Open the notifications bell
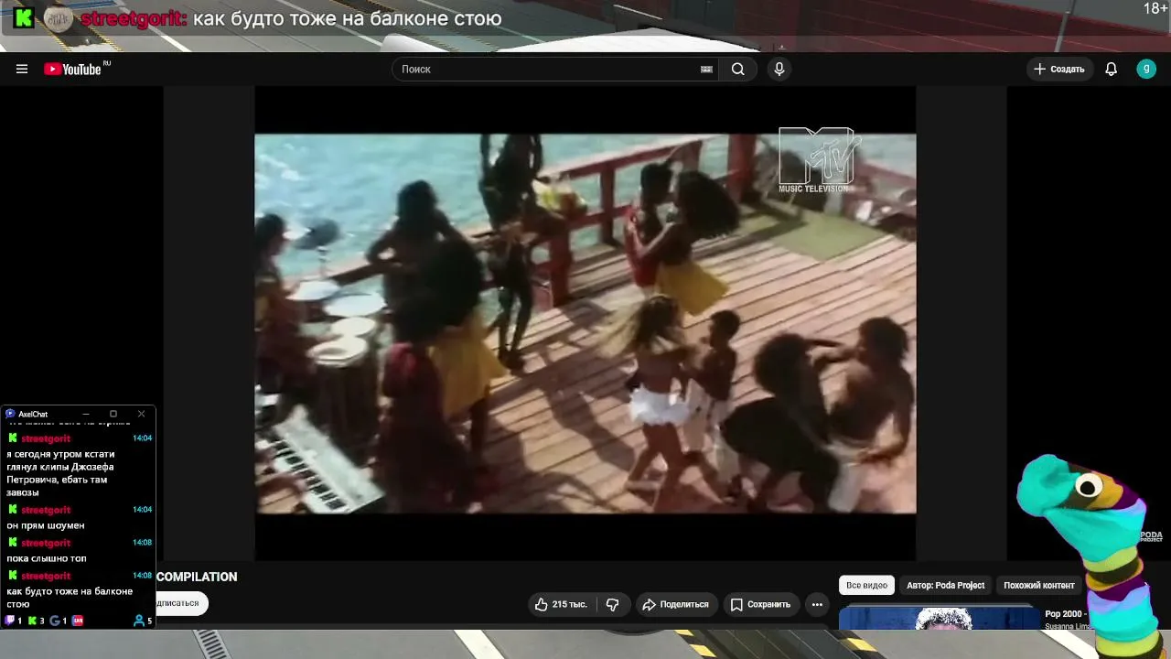The image size is (1171, 659). [1112, 69]
